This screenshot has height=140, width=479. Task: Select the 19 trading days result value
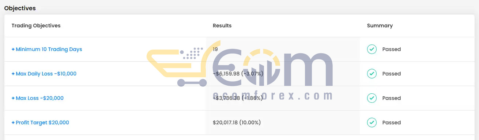215,49
